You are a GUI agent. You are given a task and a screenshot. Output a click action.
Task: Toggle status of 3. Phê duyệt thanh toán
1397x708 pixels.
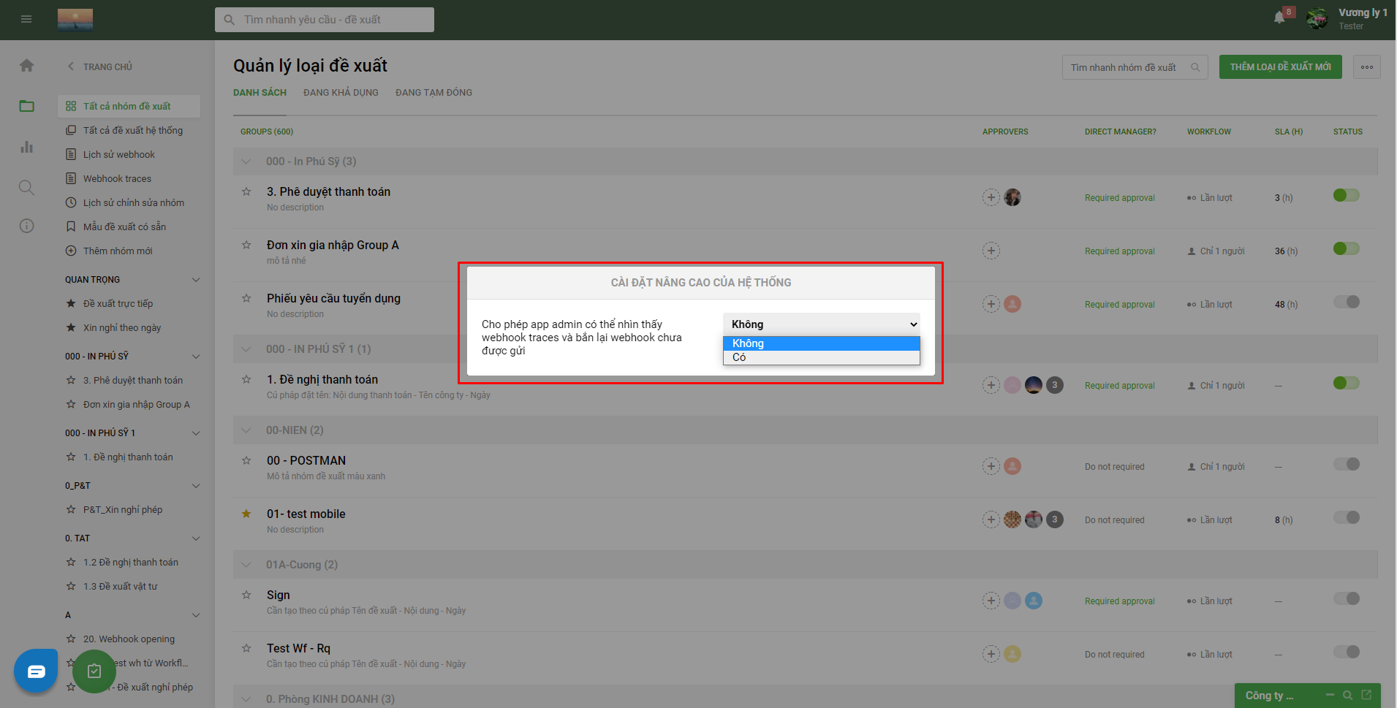click(x=1346, y=195)
